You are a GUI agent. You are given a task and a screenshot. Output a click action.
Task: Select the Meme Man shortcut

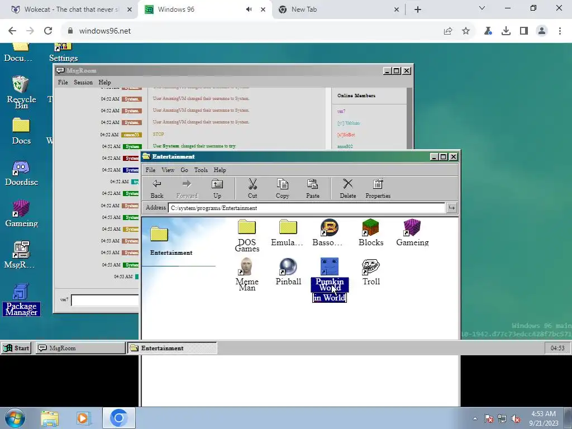(x=247, y=274)
